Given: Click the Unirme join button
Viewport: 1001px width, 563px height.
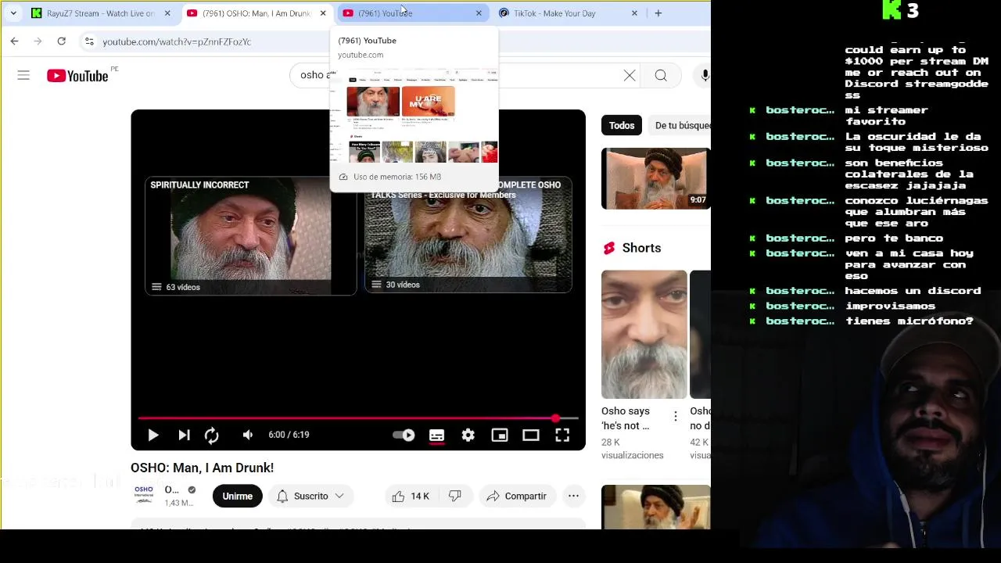Looking at the screenshot, I should (x=237, y=496).
